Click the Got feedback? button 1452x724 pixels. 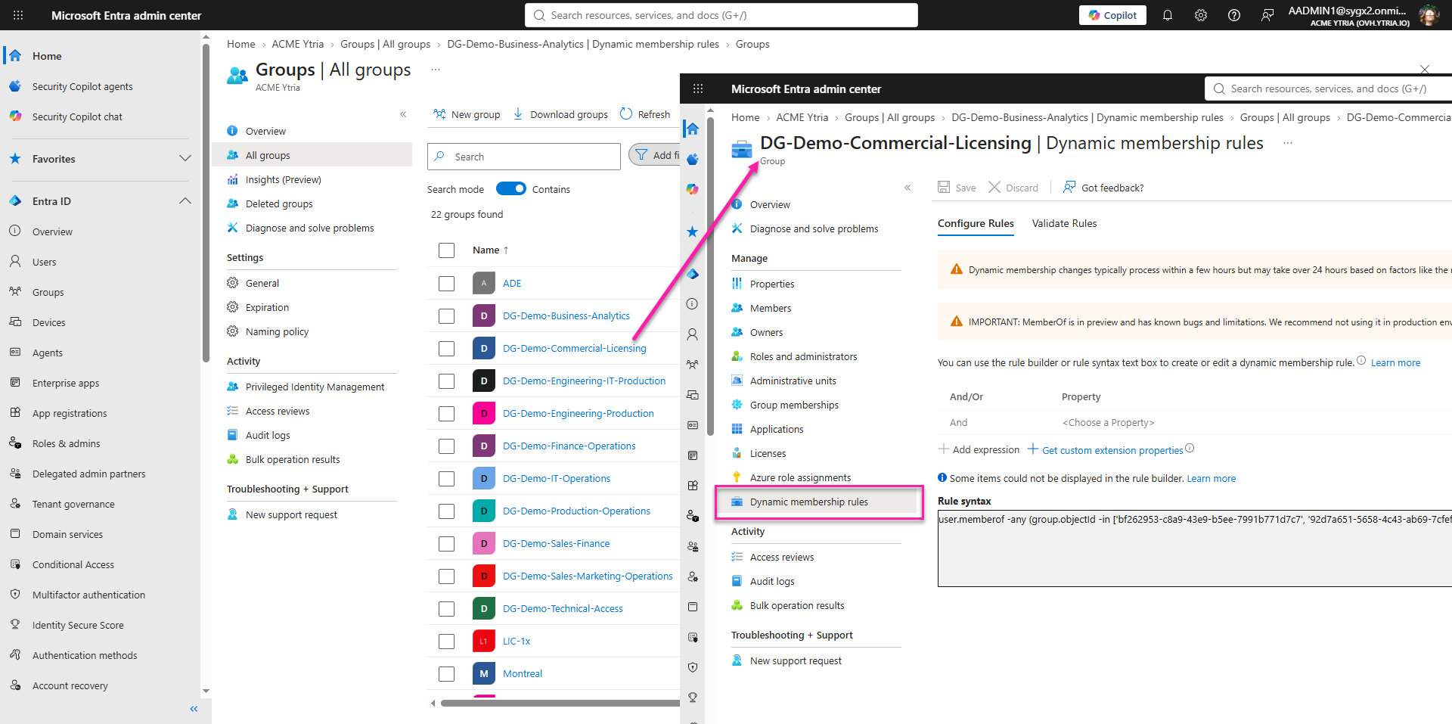click(x=1104, y=188)
